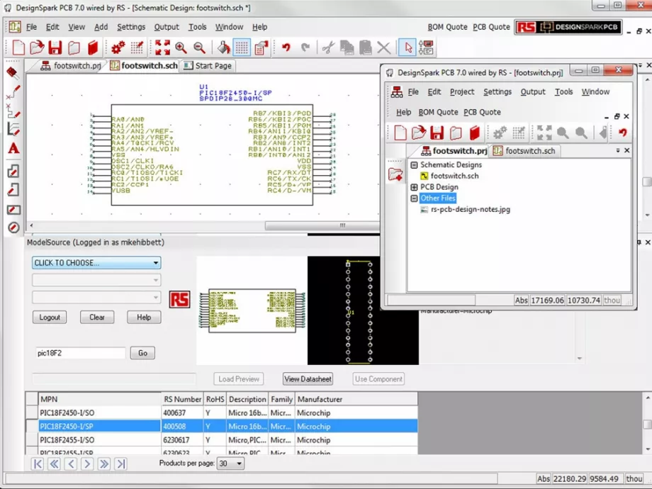This screenshot has height=489, width=652.
Task: Click the red Fit to view arrows icon
Action: tap(162, 47)
